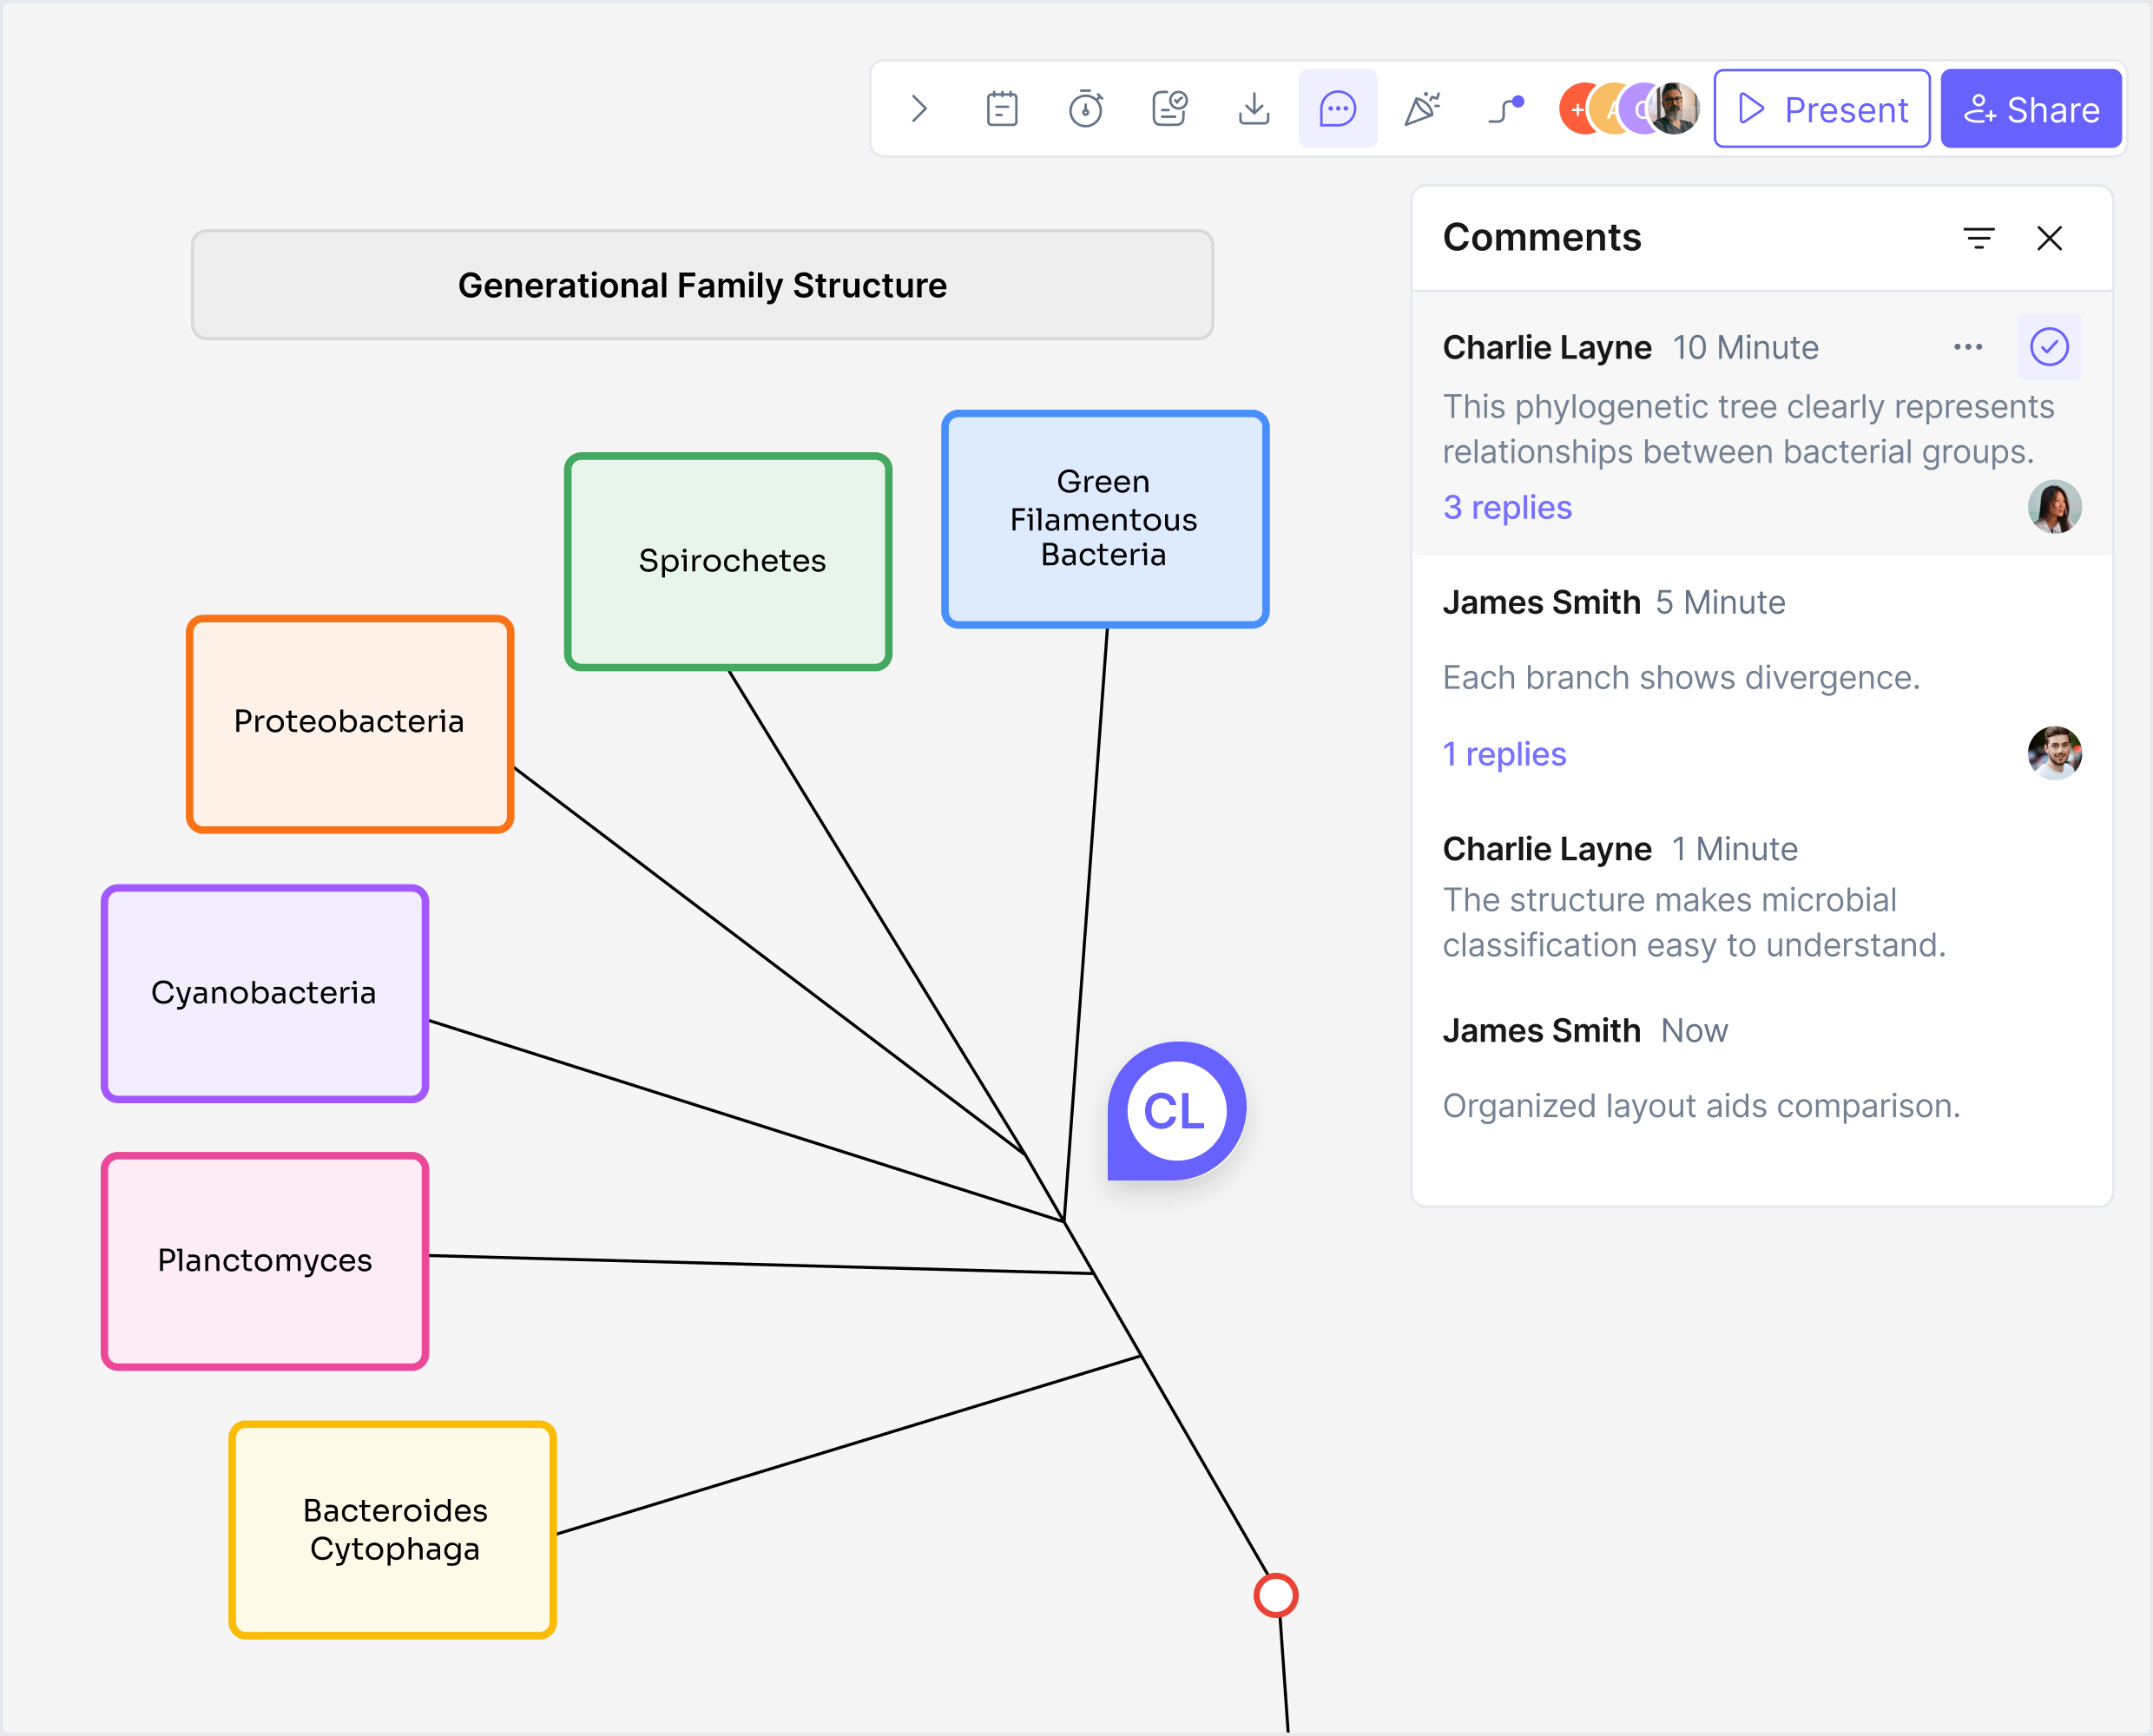2153x1736 pixels.
Task: Open the CL comment pin on canvas
Action: pos(1176,1111)
